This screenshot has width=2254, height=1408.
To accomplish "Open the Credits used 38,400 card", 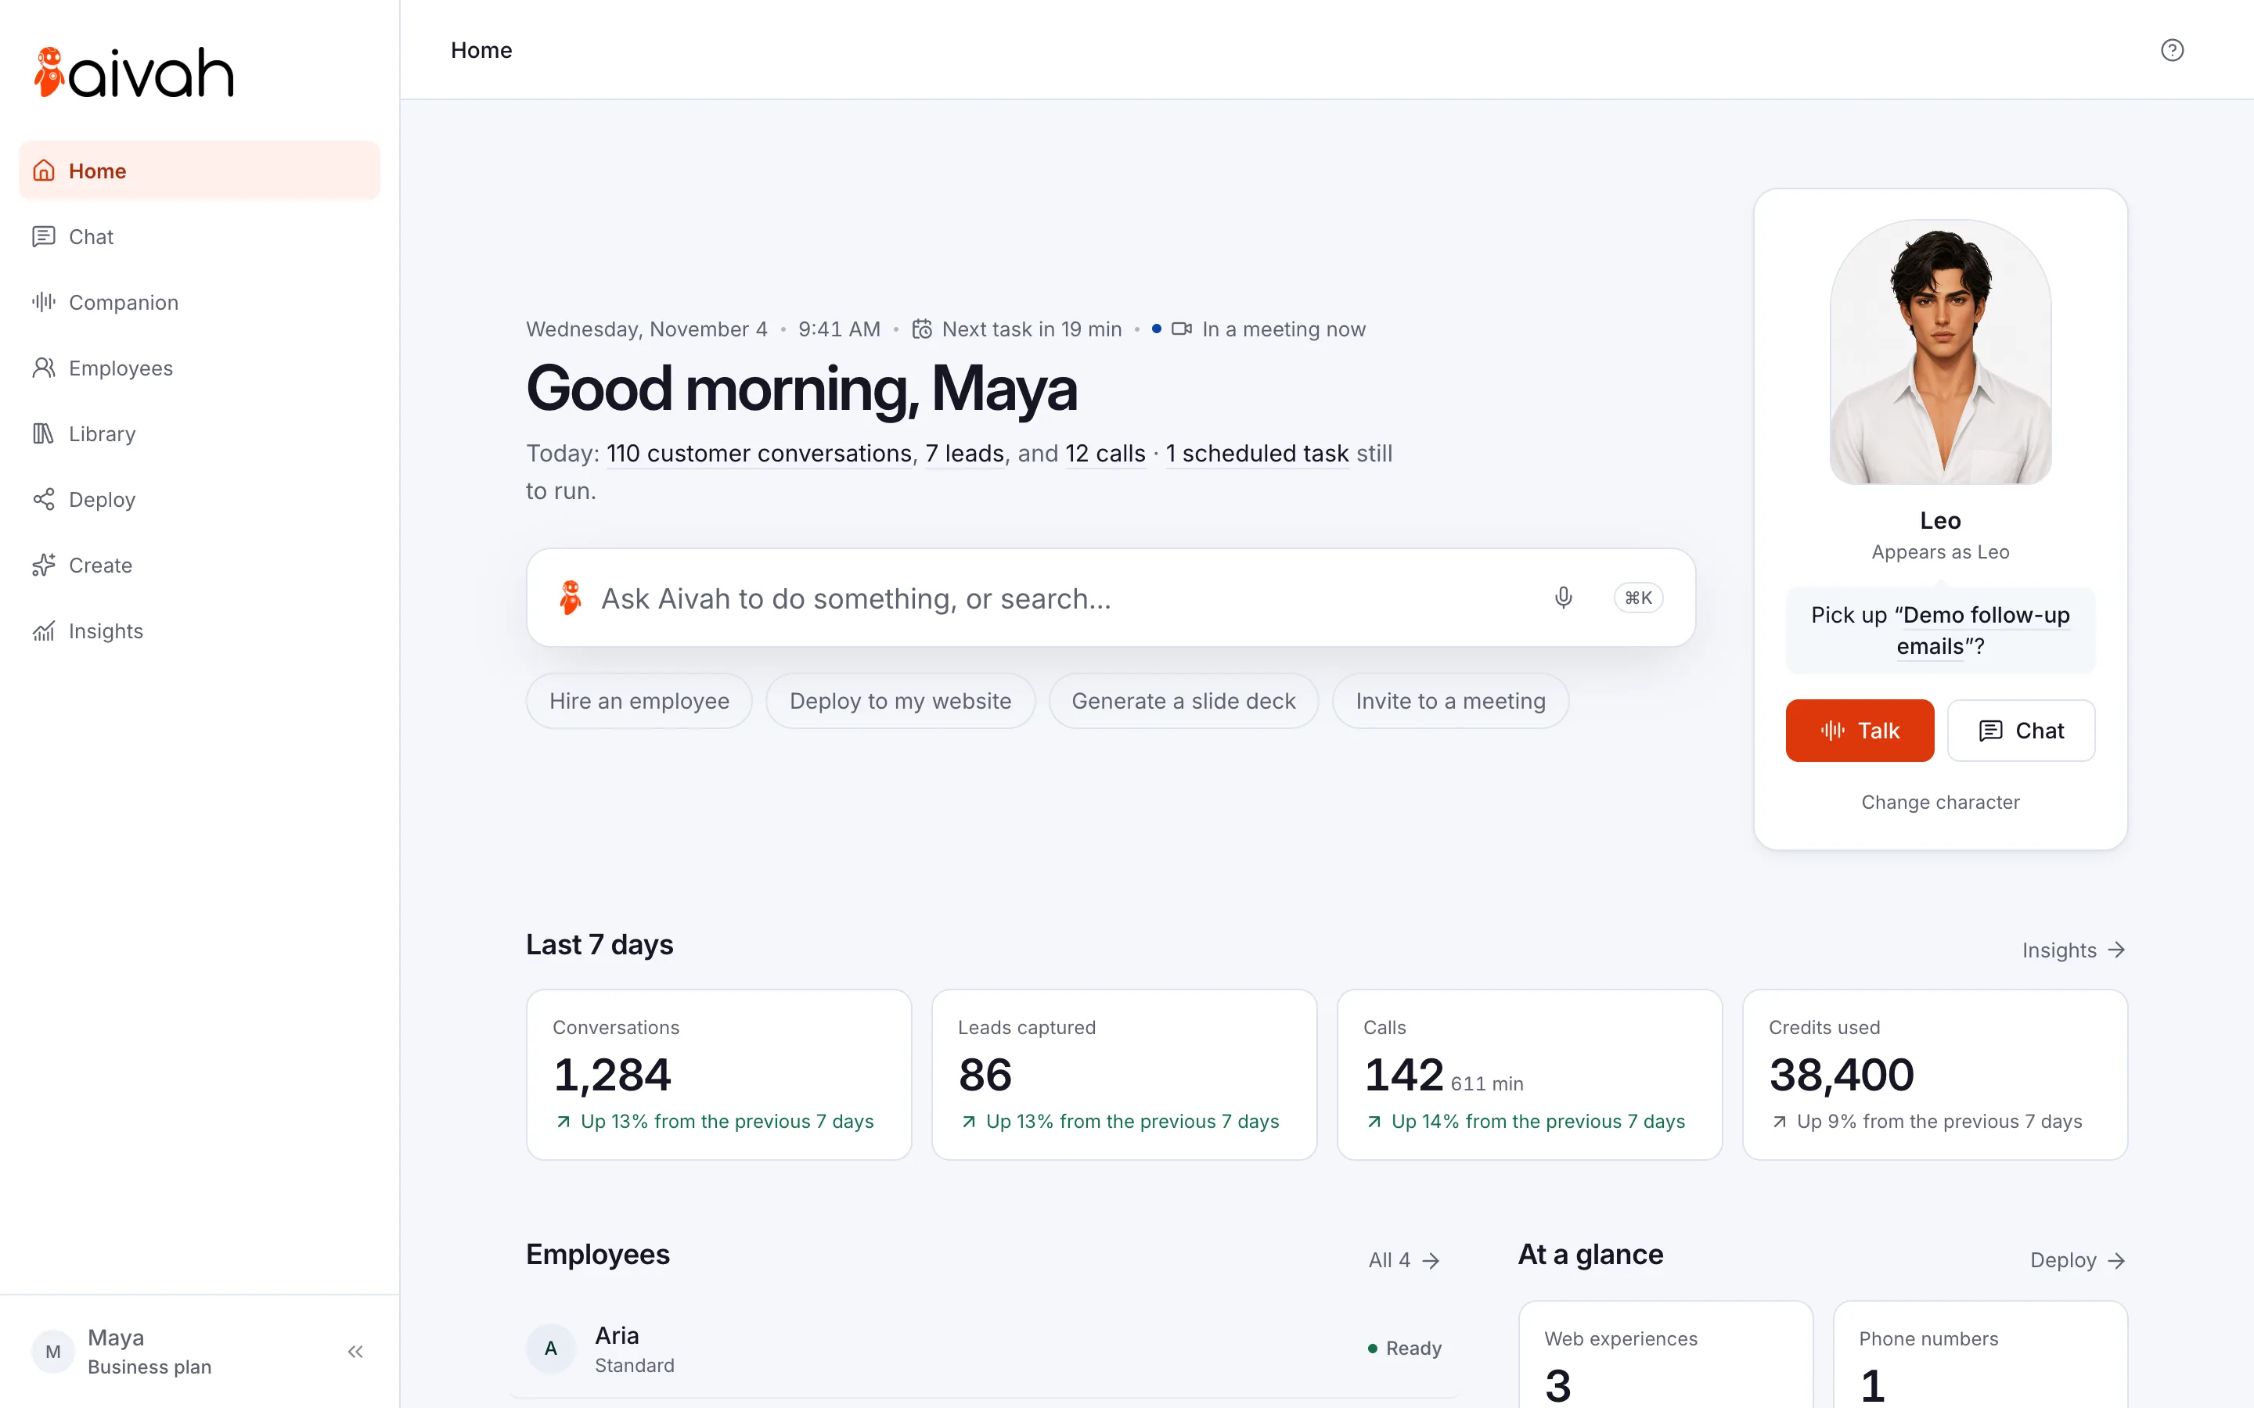I will tap(1935, 1075).
